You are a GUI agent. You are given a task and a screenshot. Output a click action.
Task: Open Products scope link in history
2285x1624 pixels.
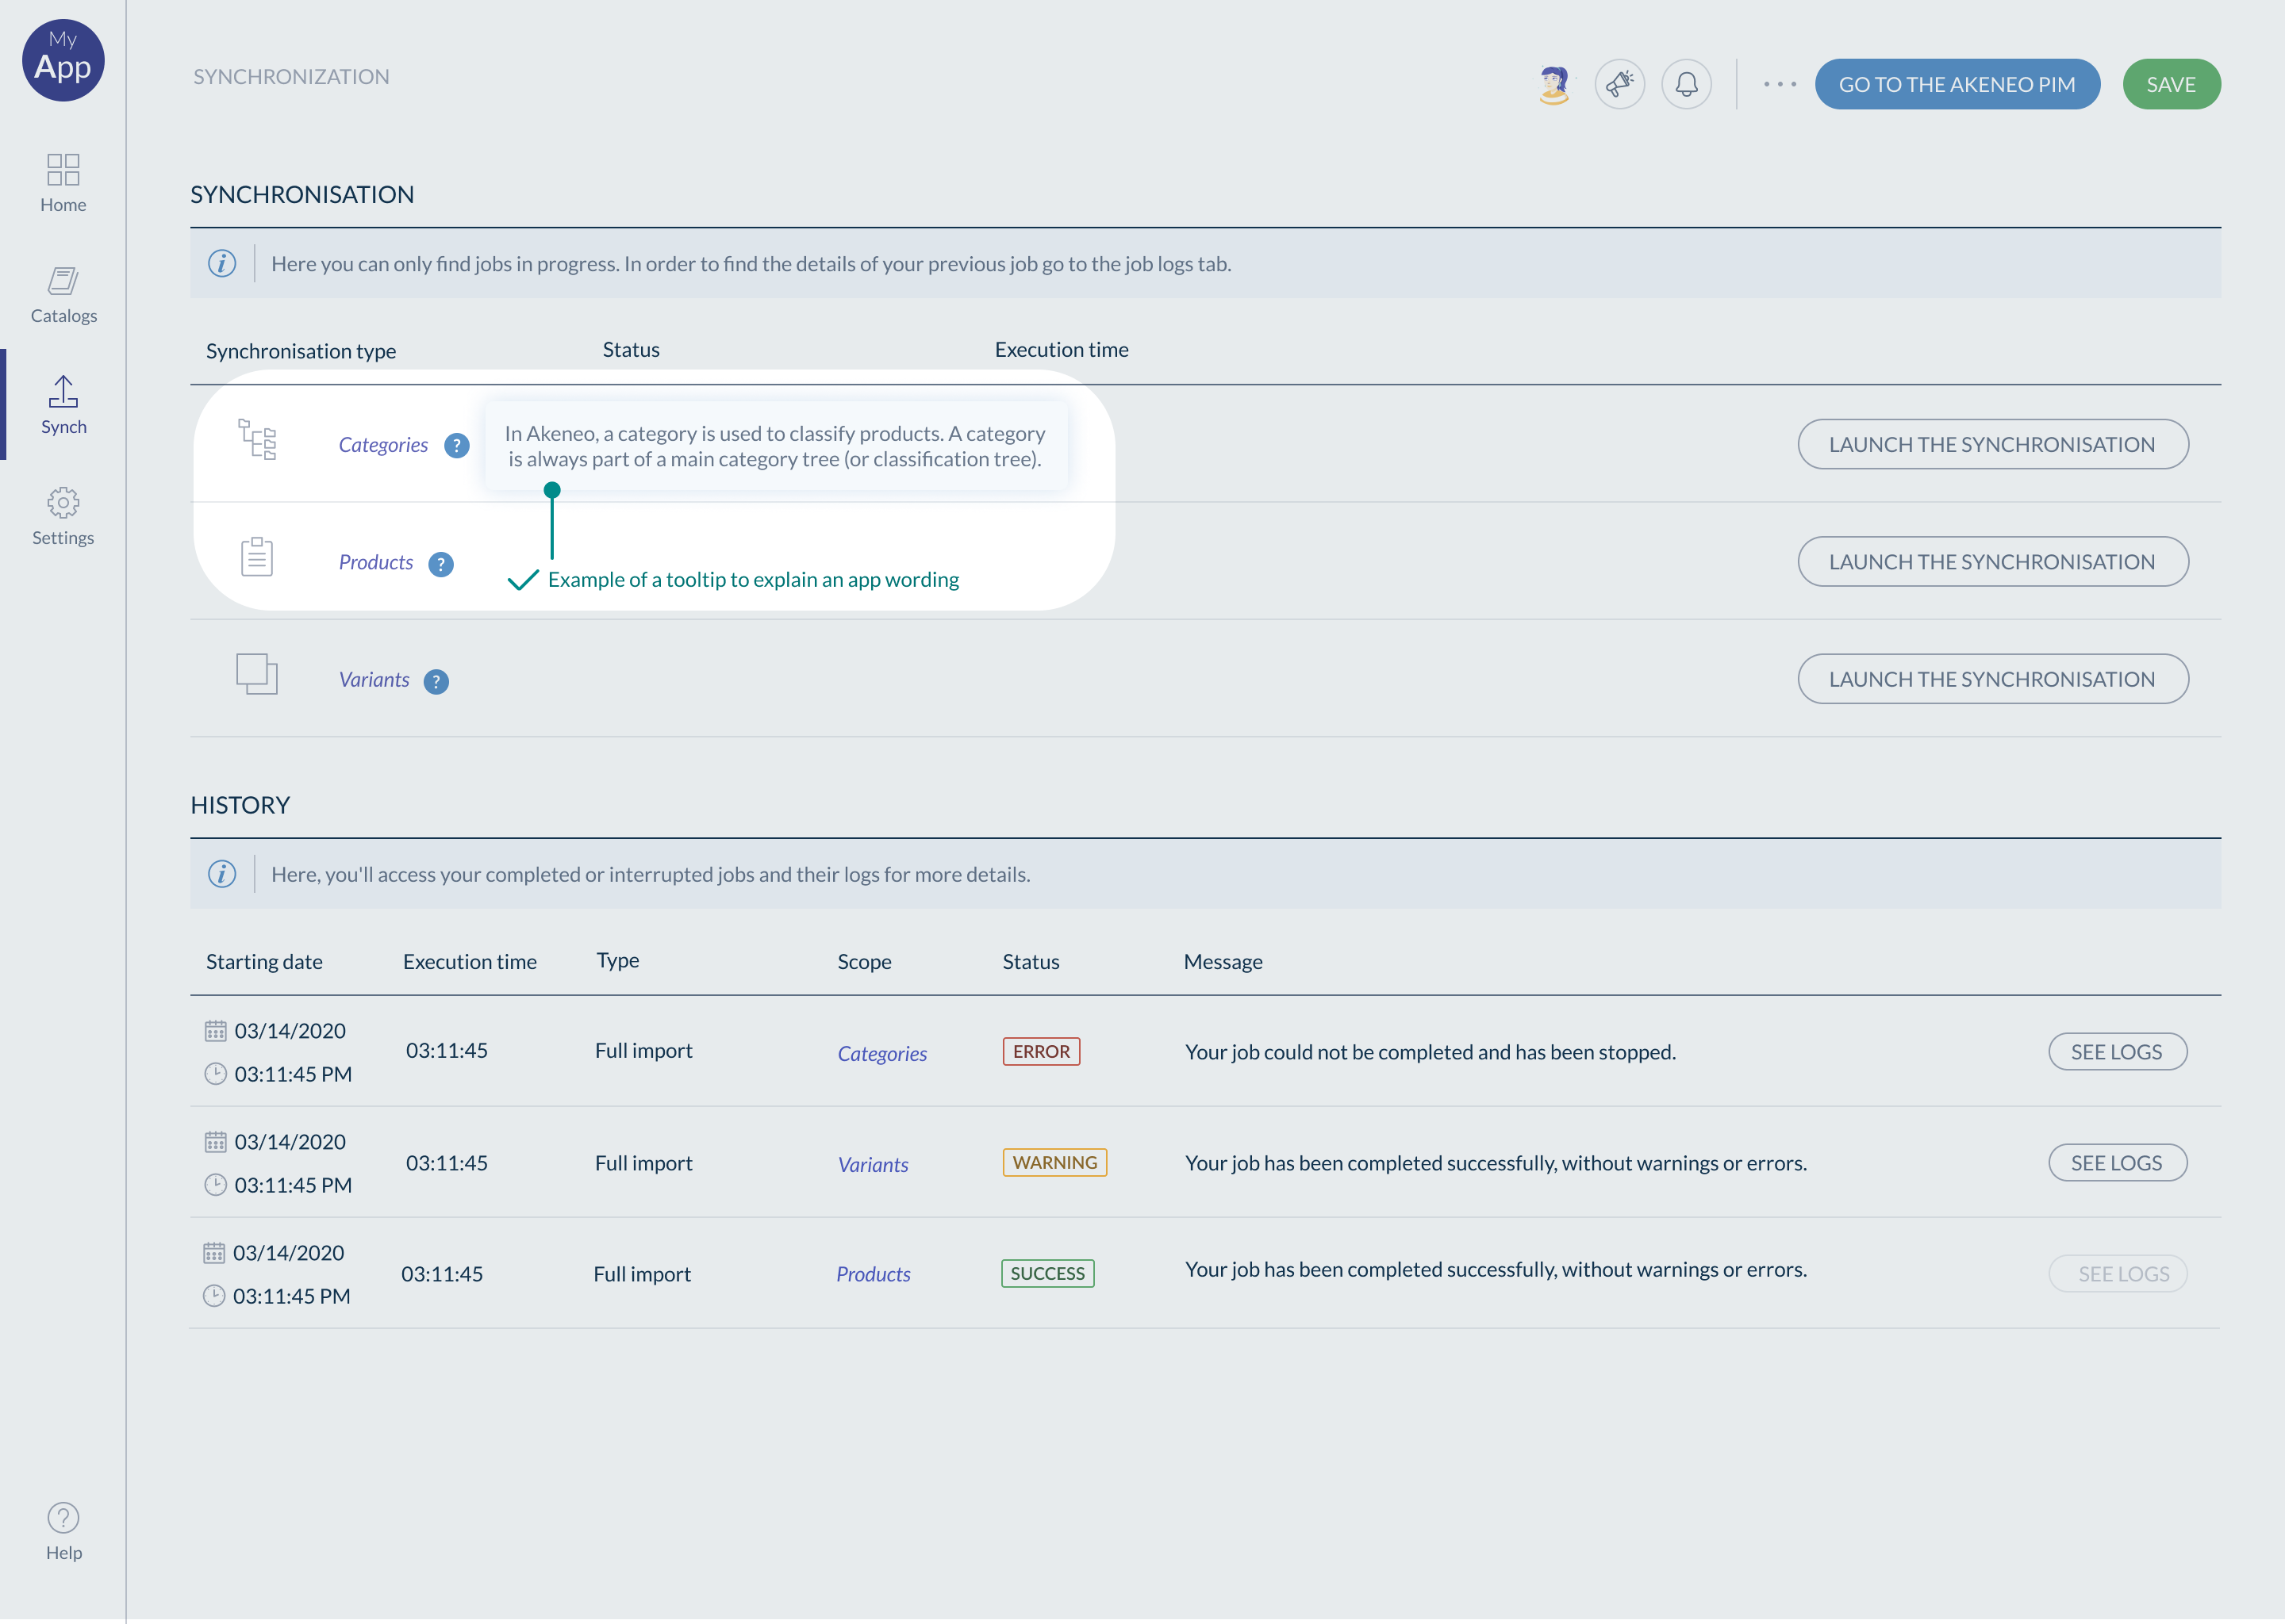coord(873,1274)
